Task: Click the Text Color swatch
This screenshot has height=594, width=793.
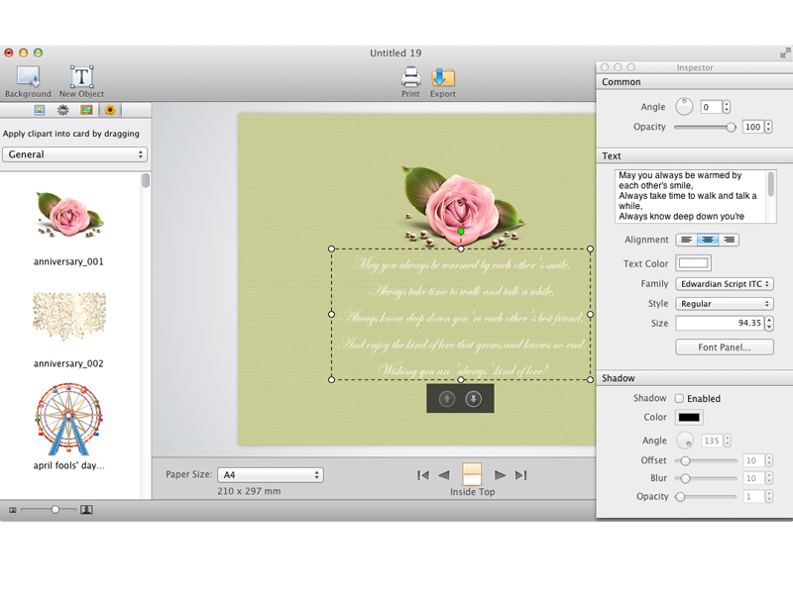Action: [693, 262]
